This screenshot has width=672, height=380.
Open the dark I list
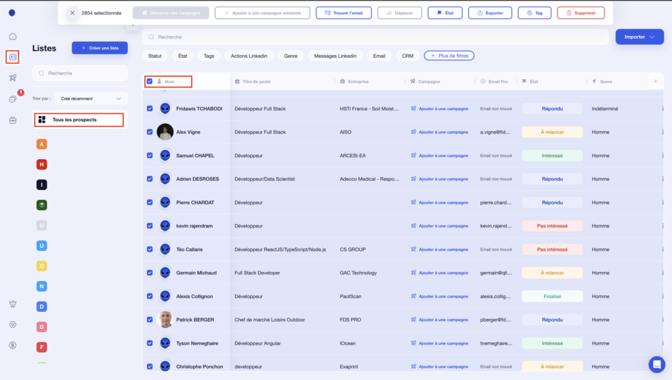41,185
